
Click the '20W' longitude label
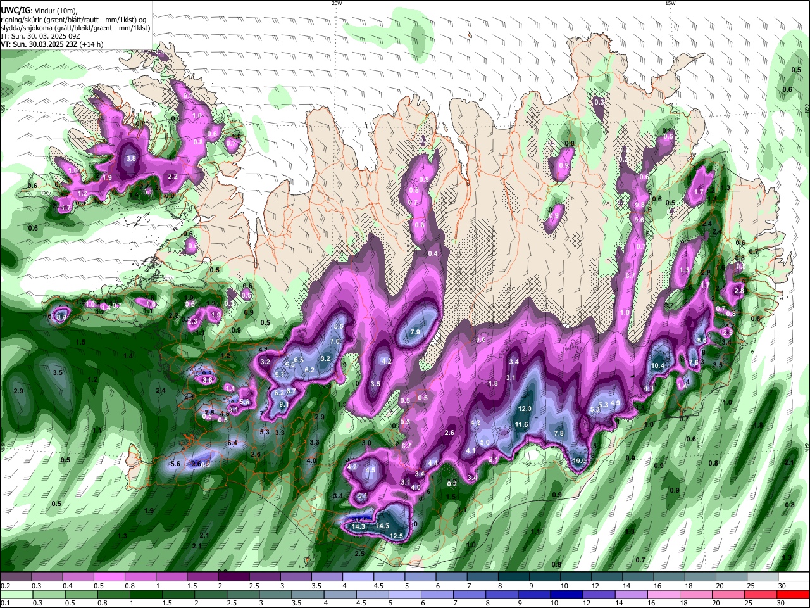click(x=337, y=3)
